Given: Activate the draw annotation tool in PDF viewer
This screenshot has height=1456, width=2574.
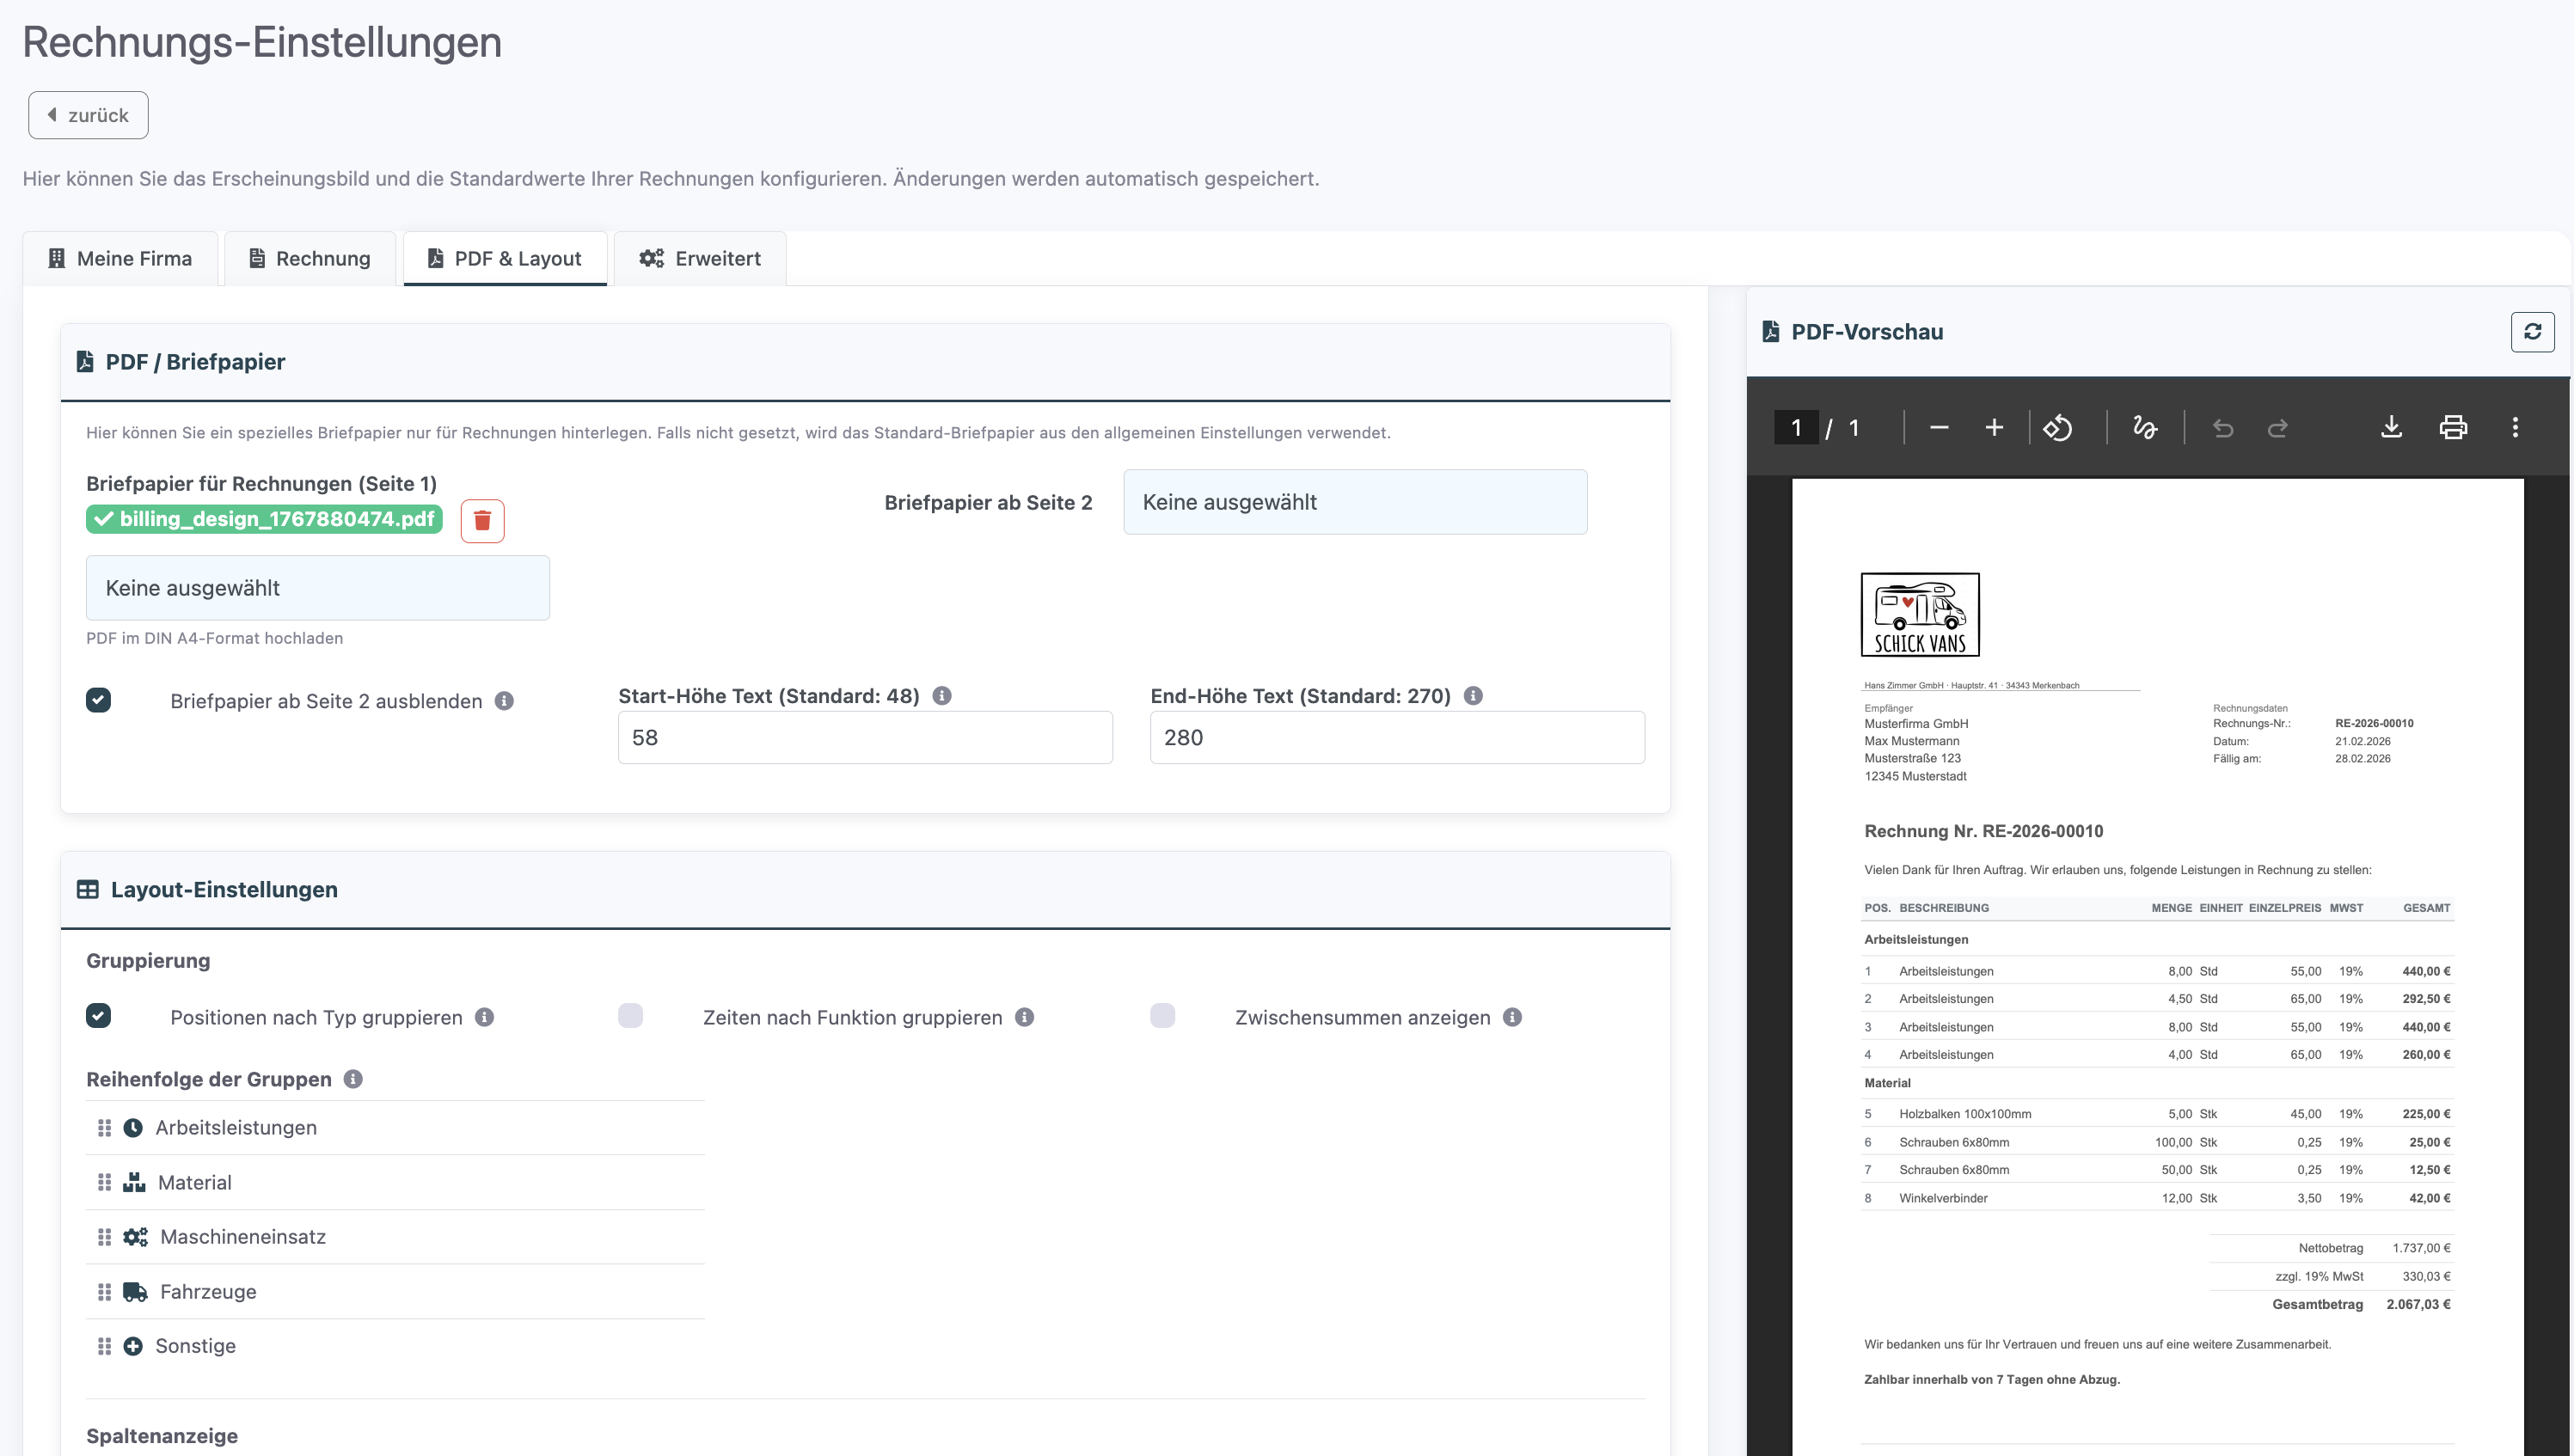Looking at the screenshot, I should click(x=2144, y=428).
